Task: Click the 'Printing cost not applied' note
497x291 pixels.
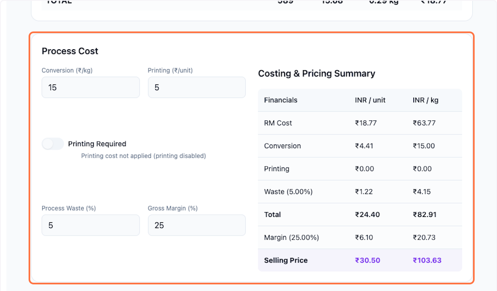Action: pyautogui.click(x=143, y=156)
